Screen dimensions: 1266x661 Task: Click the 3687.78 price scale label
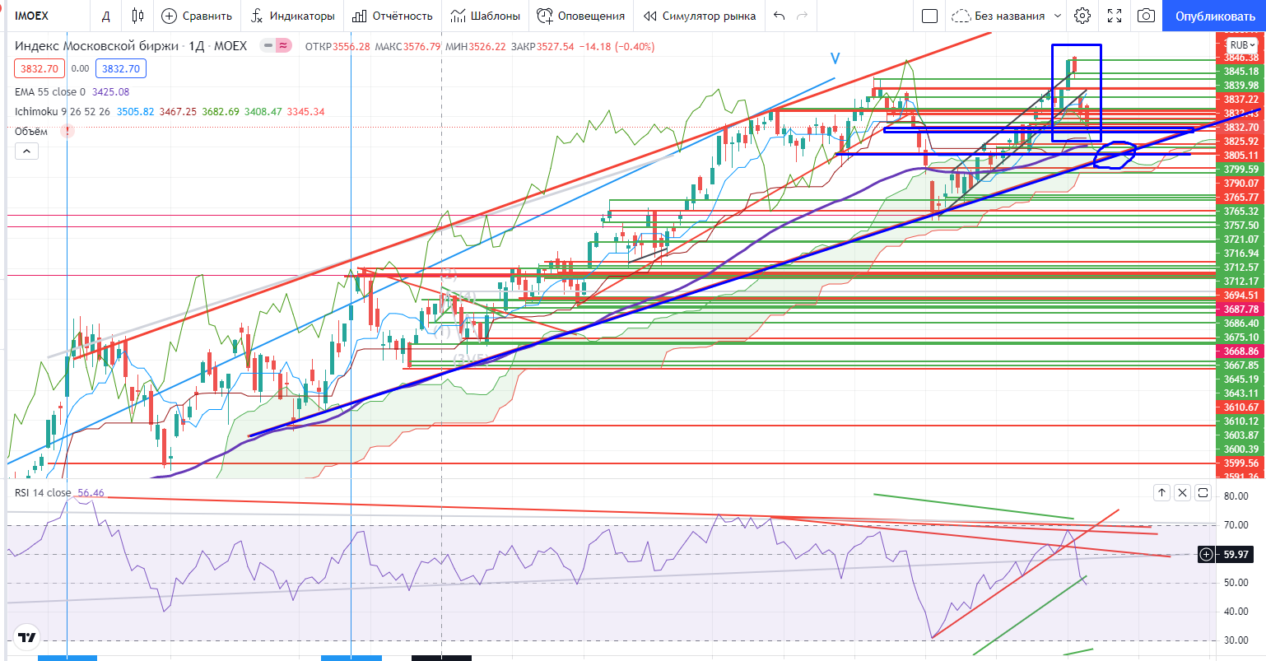click(x=1240, y=310)
